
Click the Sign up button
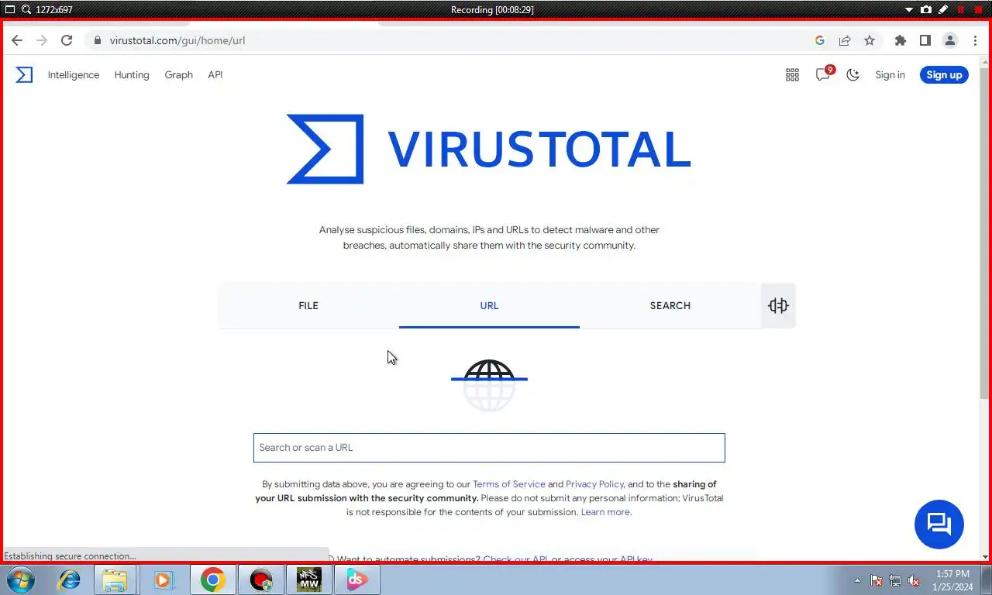(x=944, y=75)
